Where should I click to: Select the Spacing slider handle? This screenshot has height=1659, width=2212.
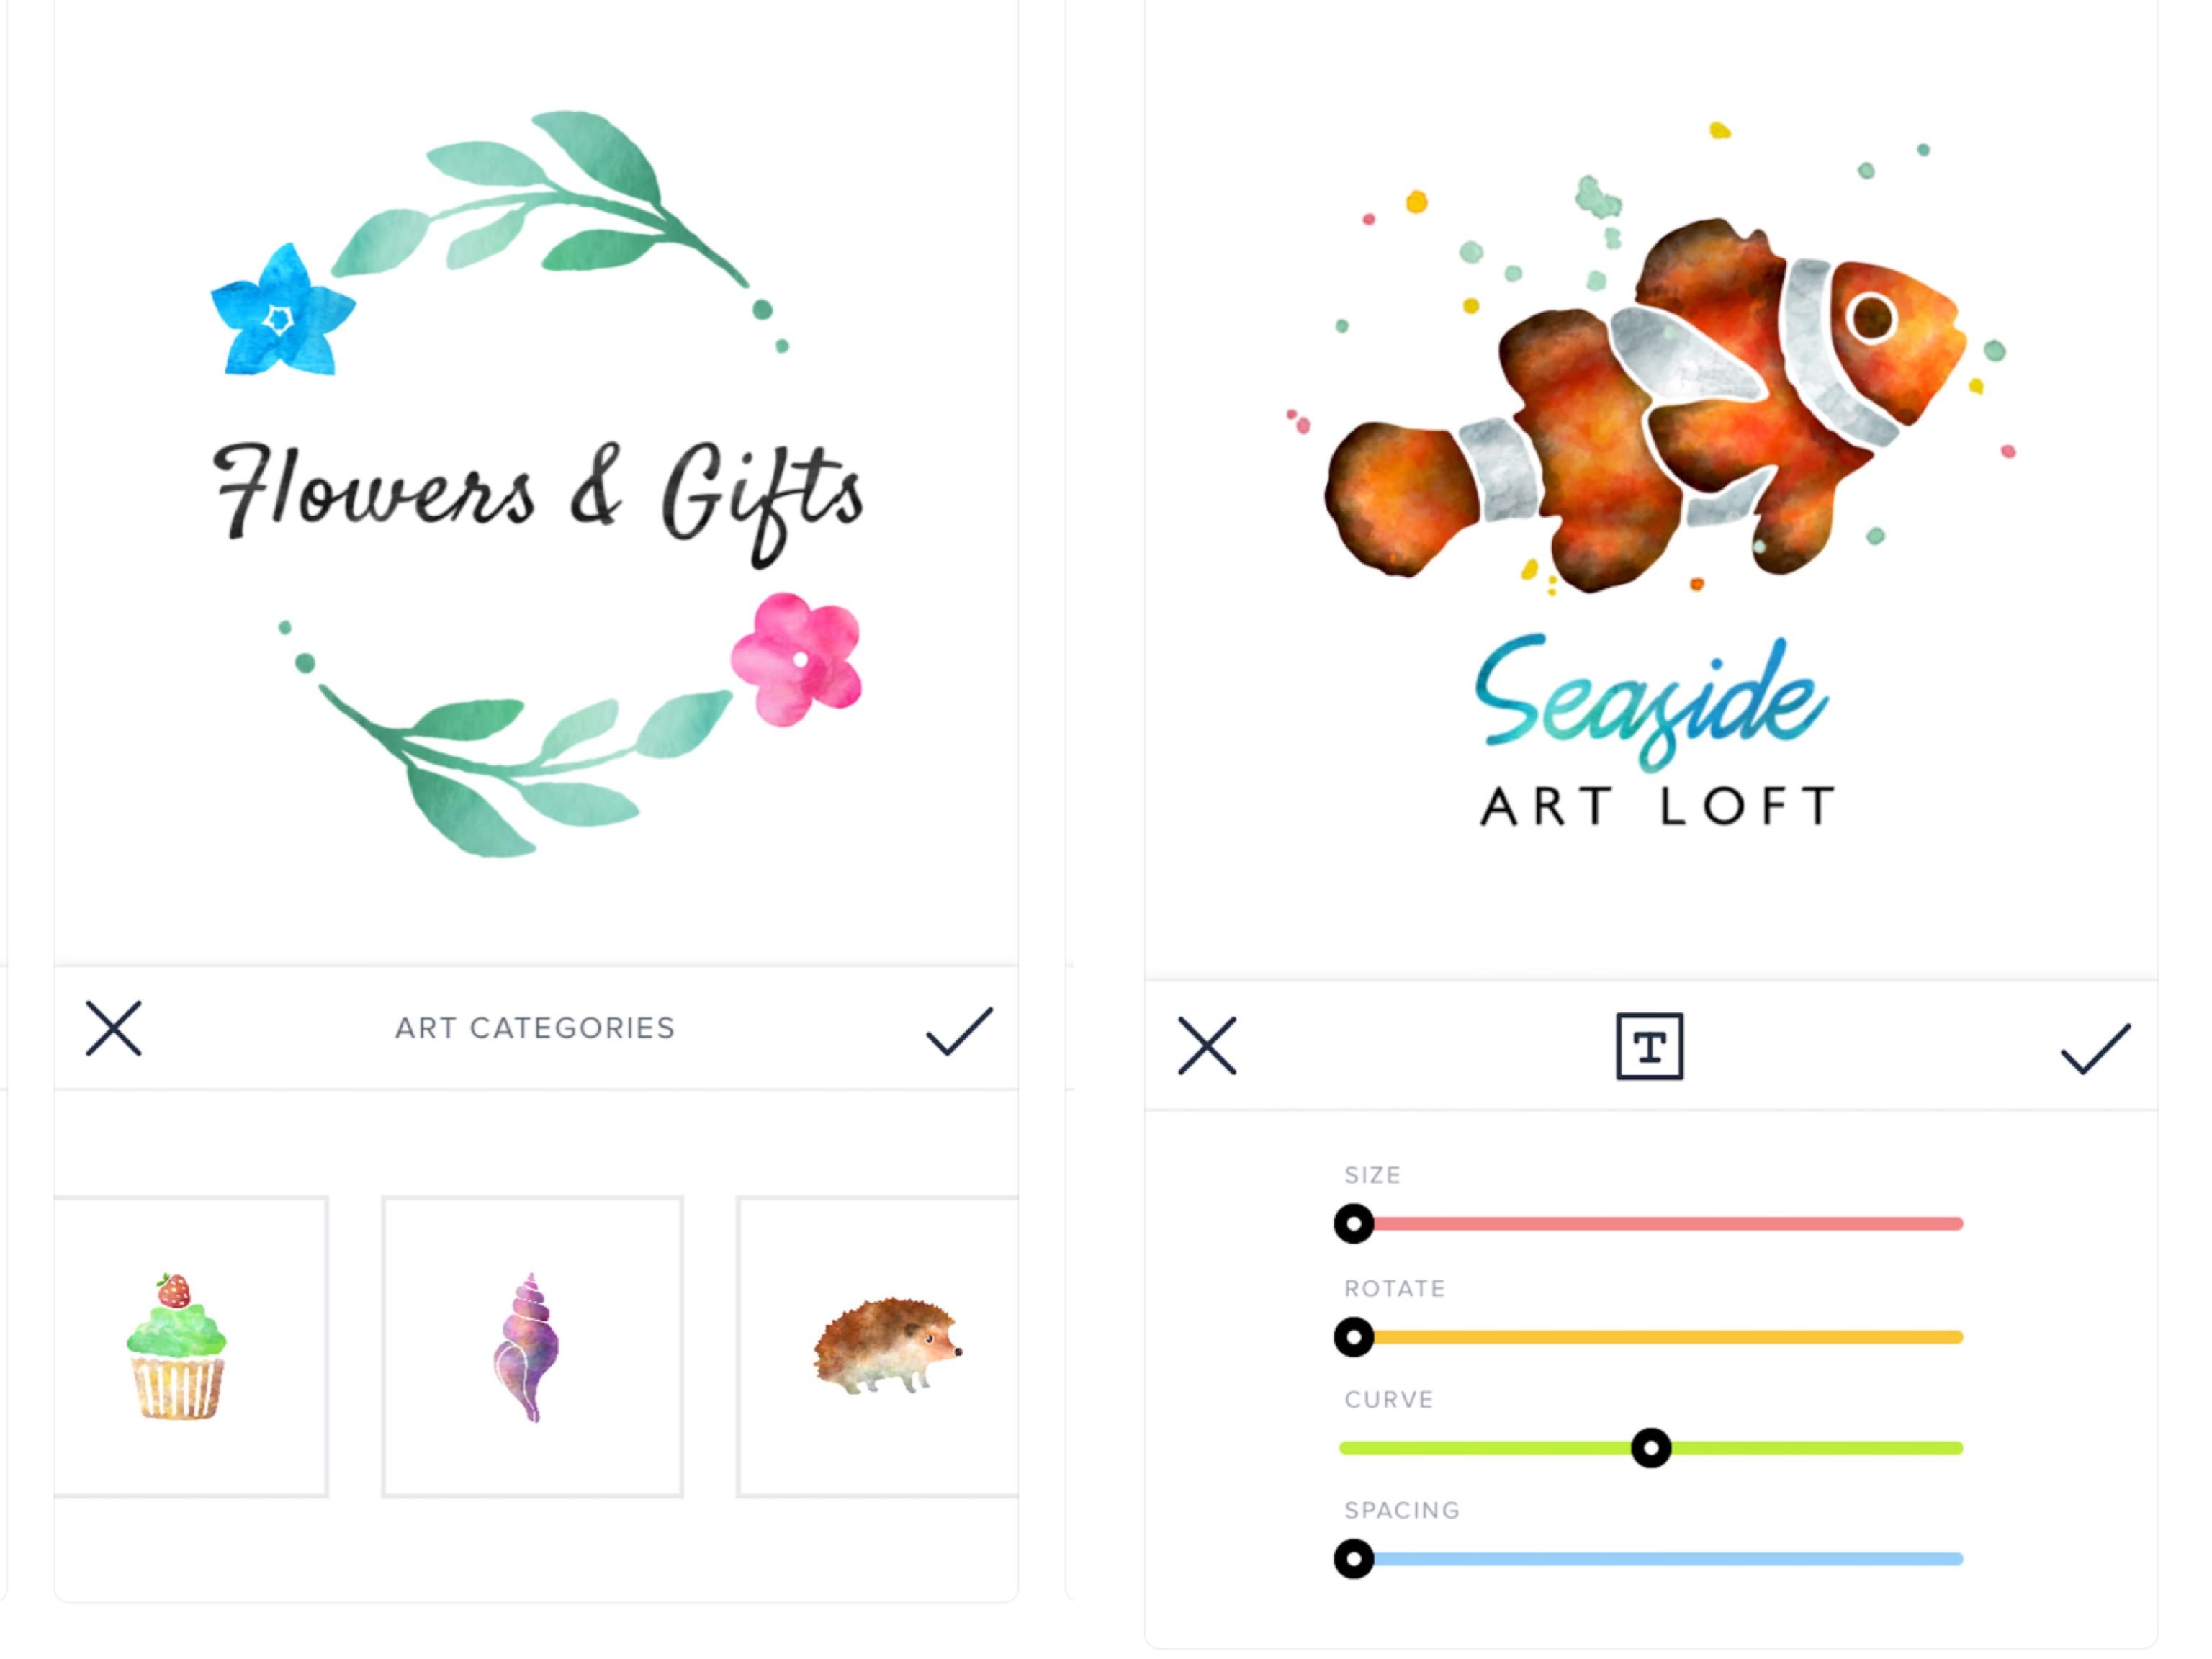click(x=1354, y=1558)
